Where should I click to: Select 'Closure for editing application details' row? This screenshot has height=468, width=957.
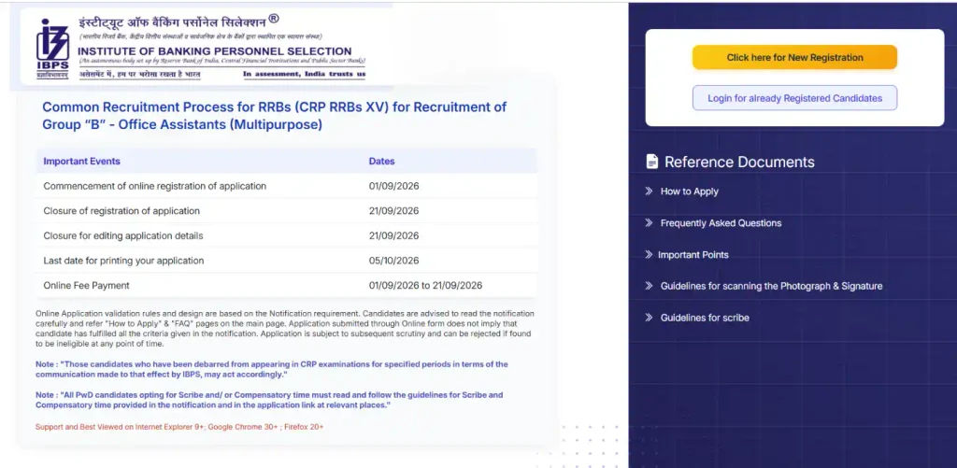(x=286, y=235)
